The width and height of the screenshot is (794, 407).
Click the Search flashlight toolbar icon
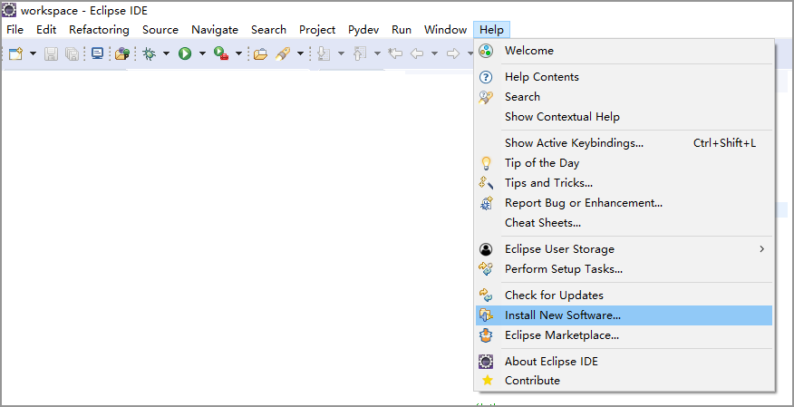coord(283,53)
